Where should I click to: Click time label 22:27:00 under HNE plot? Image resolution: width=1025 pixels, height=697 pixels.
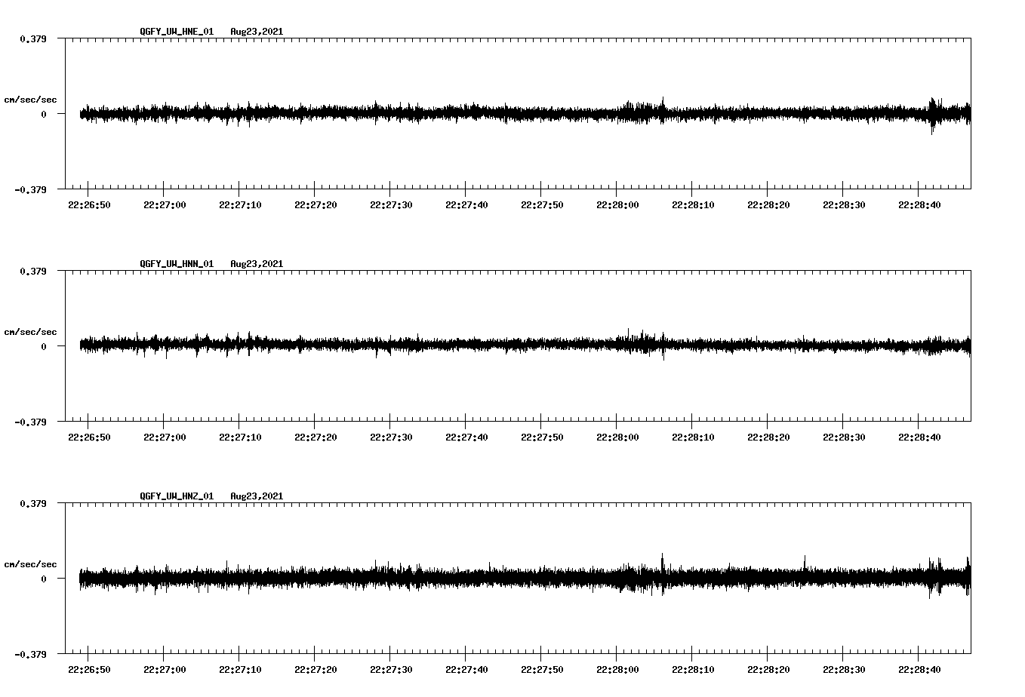pos(165,205)
